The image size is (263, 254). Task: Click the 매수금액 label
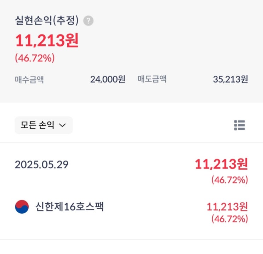tap(29, 79)
